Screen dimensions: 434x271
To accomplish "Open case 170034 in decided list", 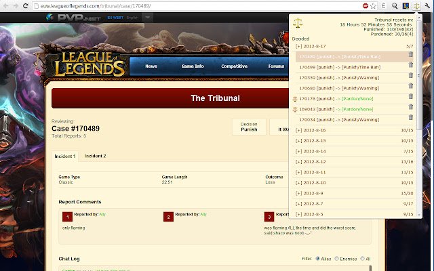I will click(x=339, y=120).
